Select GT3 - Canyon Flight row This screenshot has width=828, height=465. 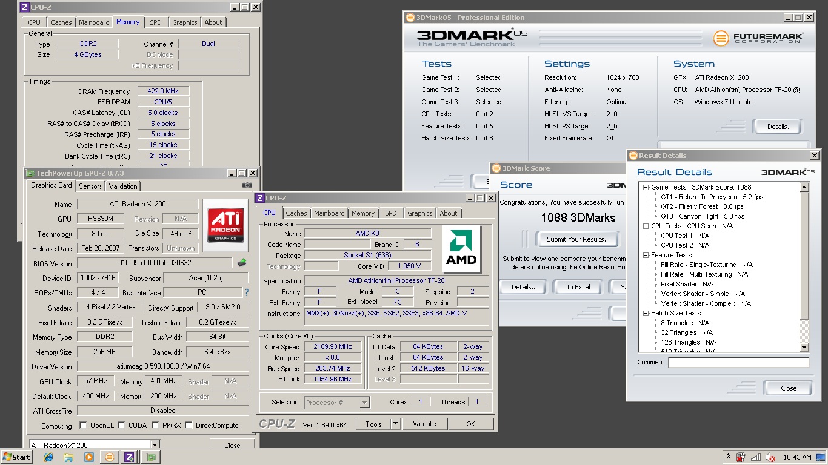pos(703,216)
